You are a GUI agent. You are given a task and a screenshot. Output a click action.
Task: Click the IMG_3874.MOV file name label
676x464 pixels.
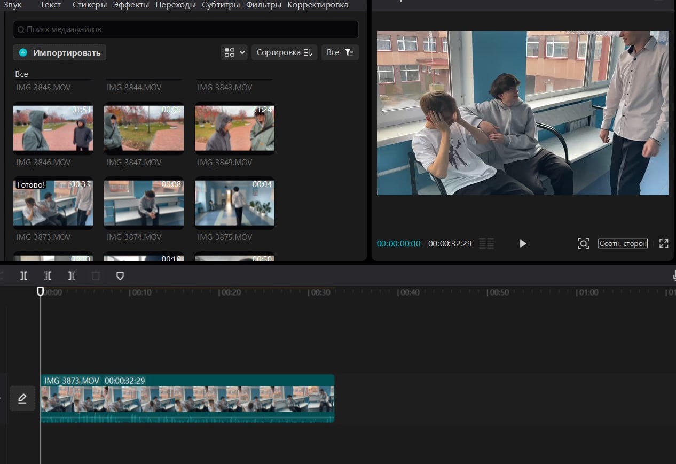(x=134, y=237)
